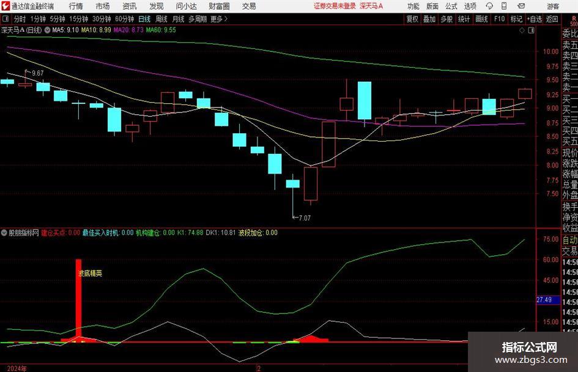
Task: Click the MA10: 8.99 label
Action: click(96, 30)
